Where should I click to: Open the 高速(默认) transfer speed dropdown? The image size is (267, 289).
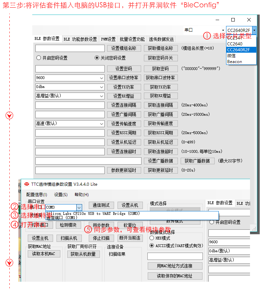101,124
